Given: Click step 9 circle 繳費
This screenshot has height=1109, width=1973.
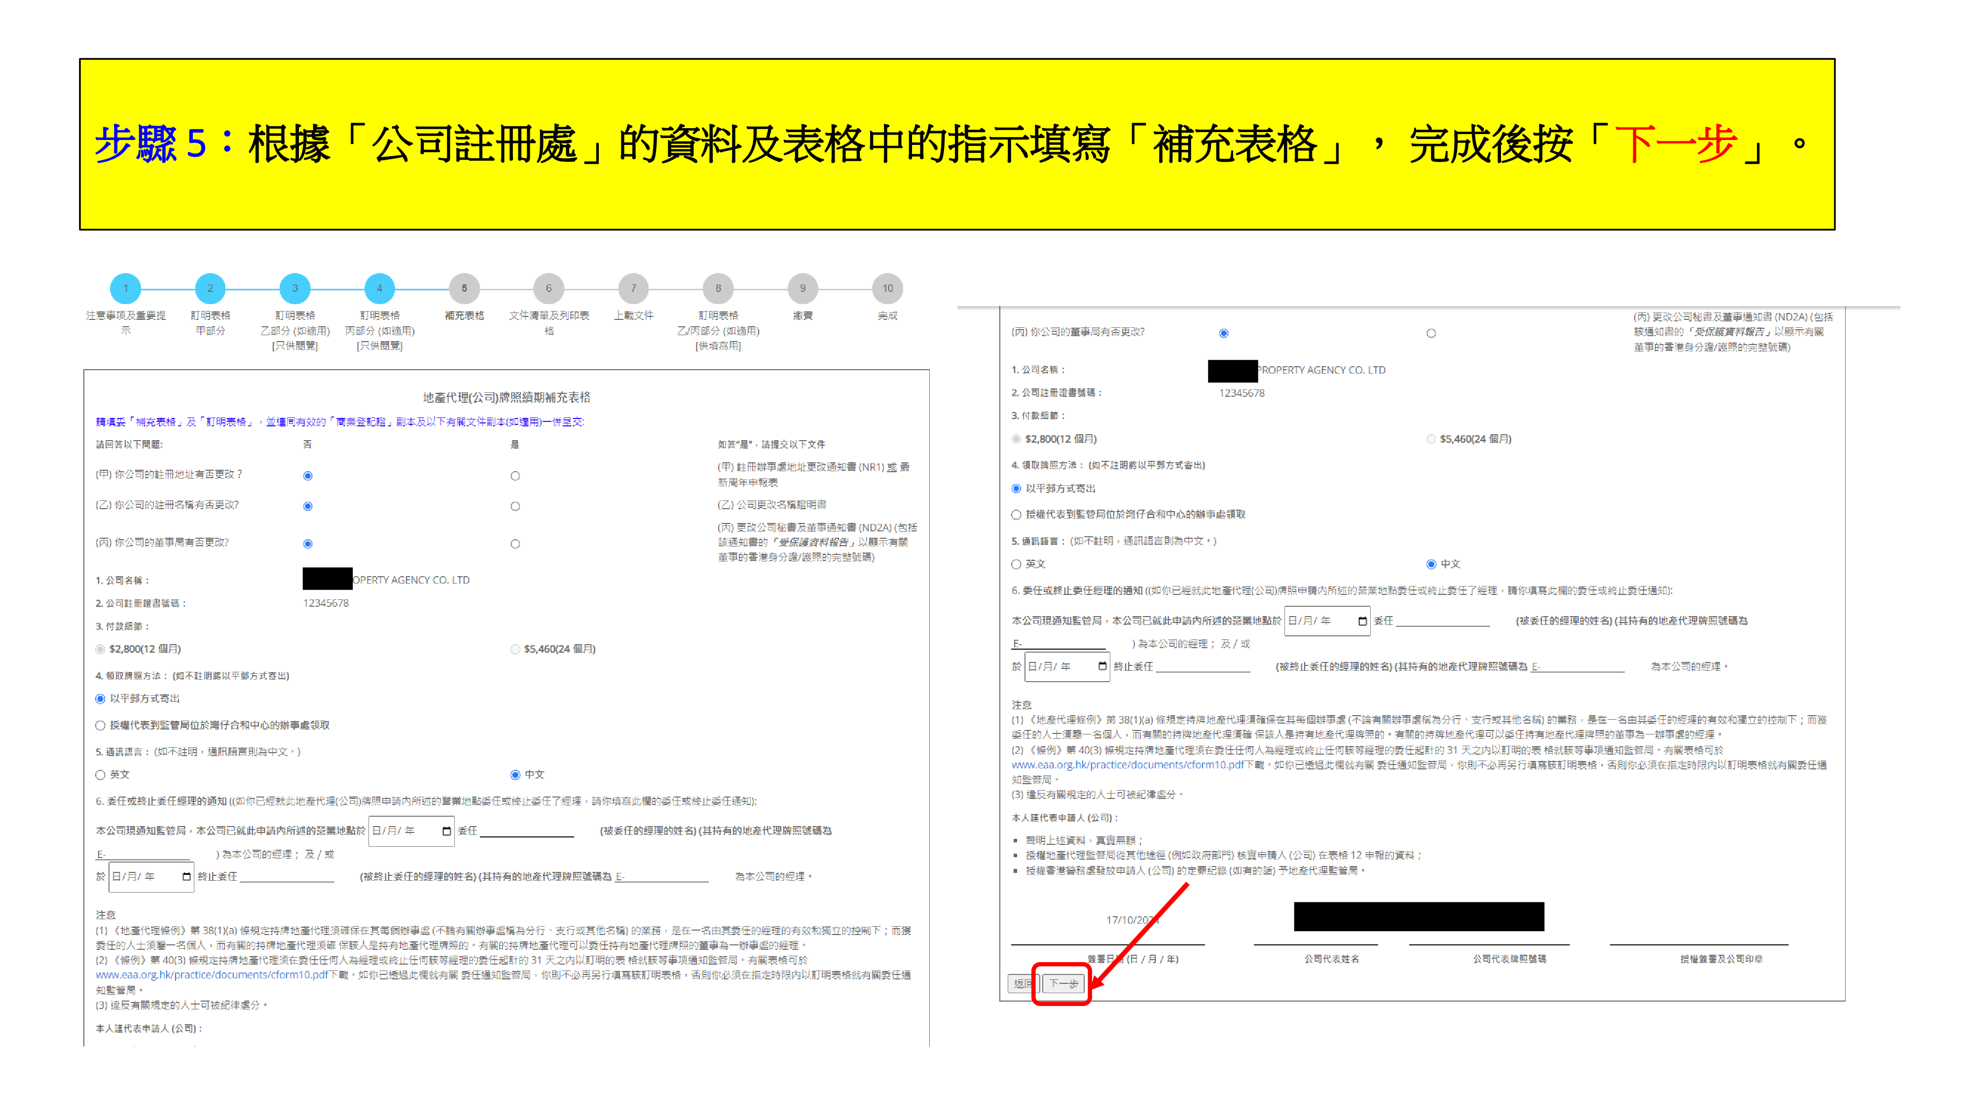Looking at the screenshot, I should point(803,288).
